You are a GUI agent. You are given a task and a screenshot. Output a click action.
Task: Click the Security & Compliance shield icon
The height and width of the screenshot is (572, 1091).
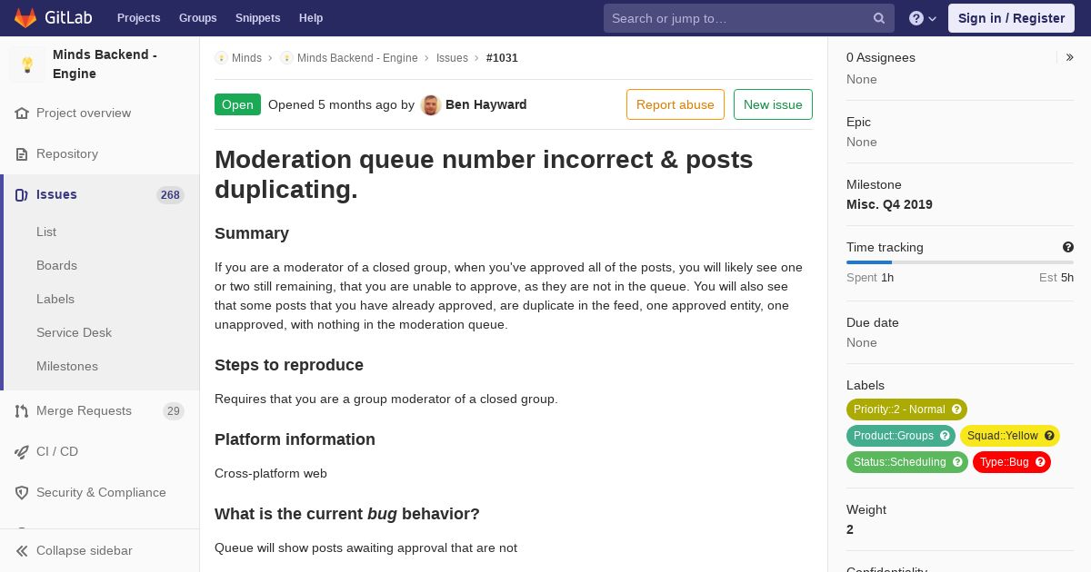click(x=22, y=493)
